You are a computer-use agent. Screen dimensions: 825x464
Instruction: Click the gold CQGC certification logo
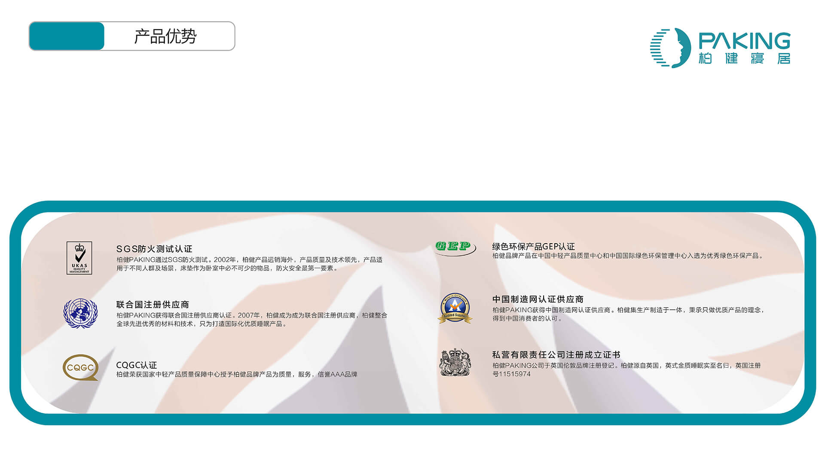click(x=80, y=367)
